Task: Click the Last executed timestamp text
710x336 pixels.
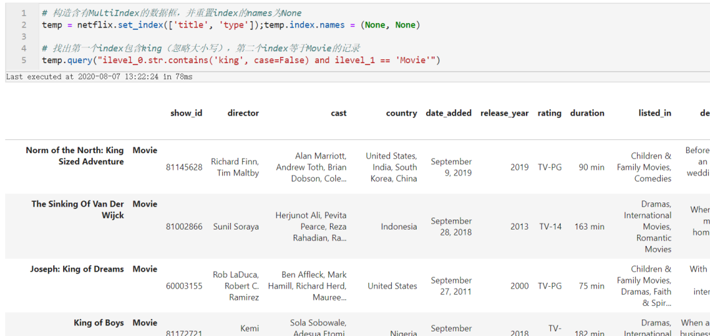Action: [x=99, y=77]
